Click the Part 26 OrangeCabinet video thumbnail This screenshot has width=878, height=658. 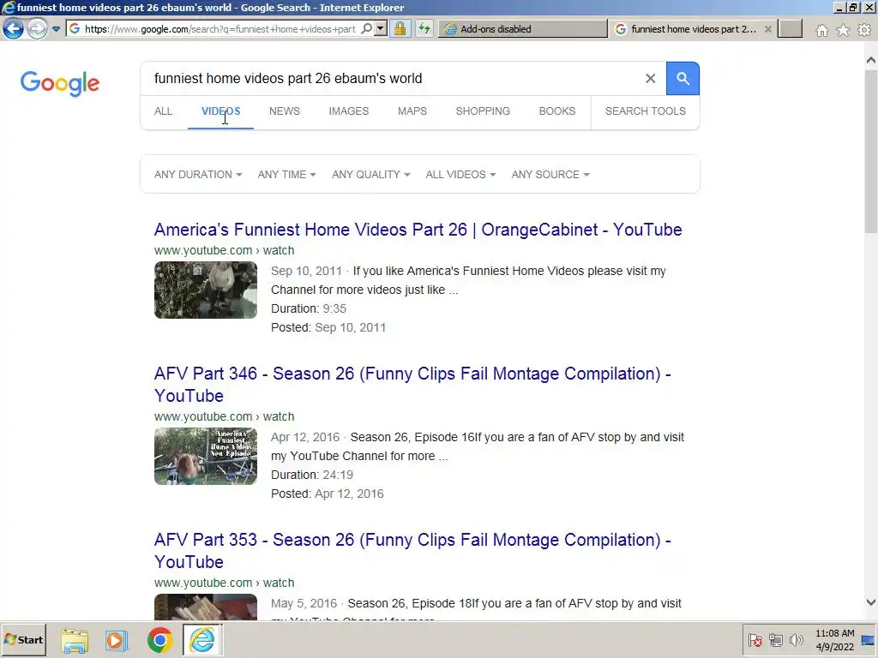coord(206,290)
